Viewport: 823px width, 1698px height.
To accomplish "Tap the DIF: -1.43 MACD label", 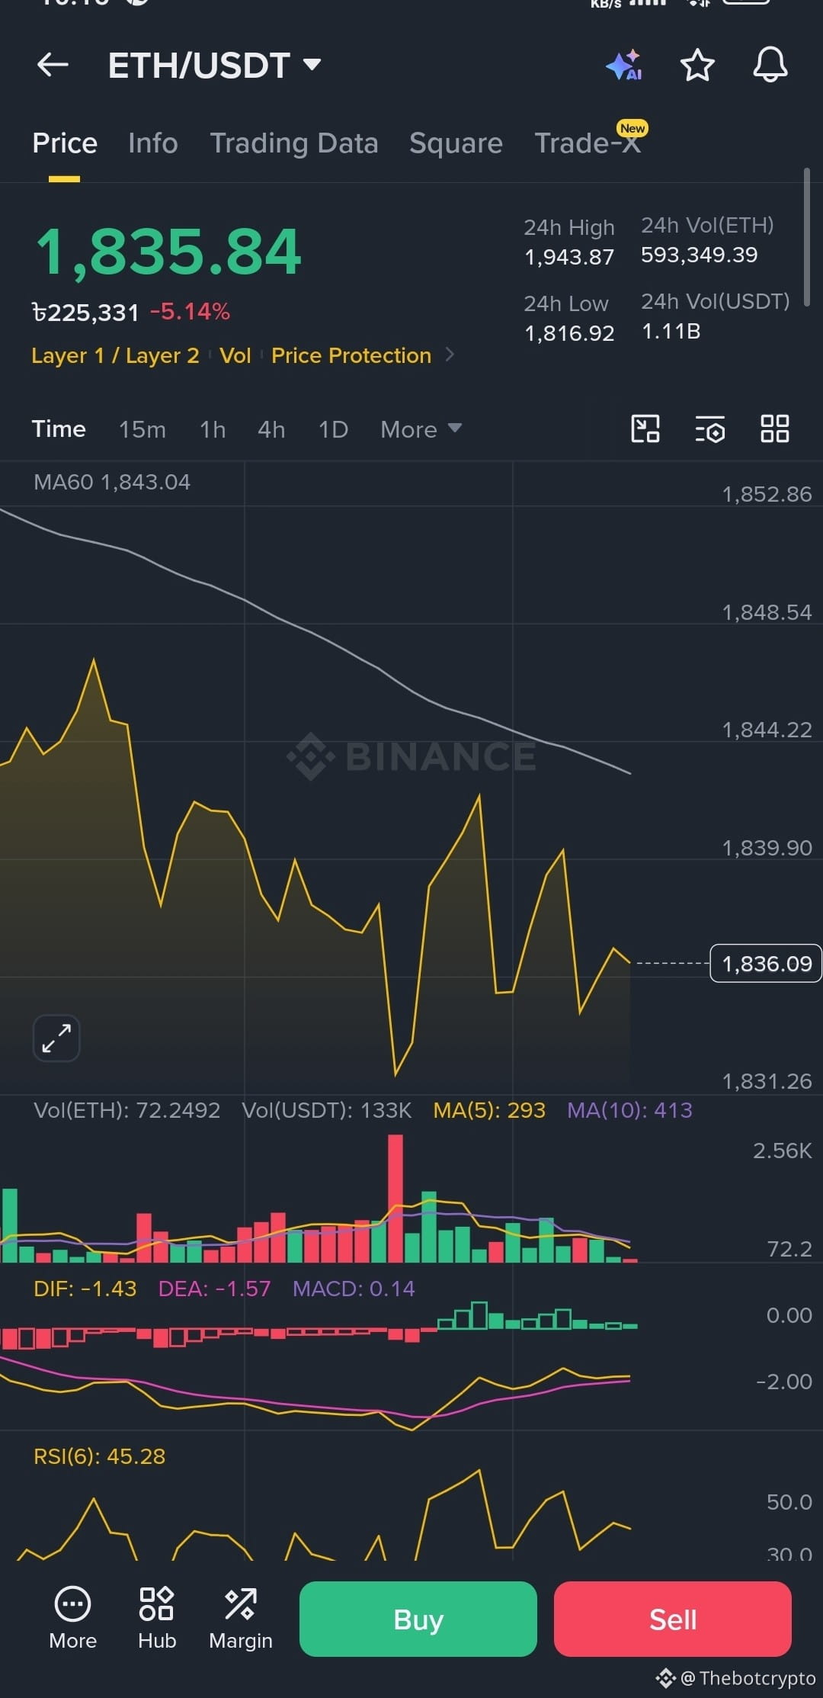I will (x=85, y=1289).
